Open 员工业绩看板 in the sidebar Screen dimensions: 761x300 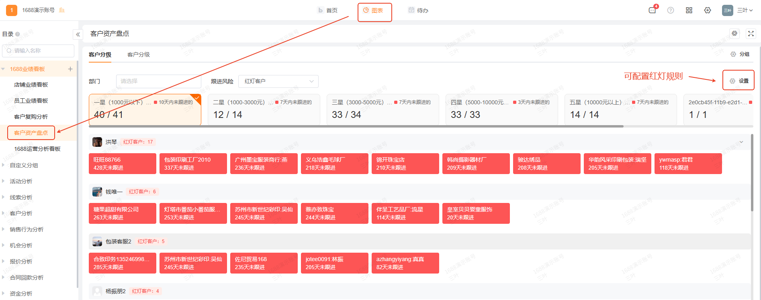[x=31, y=101]
